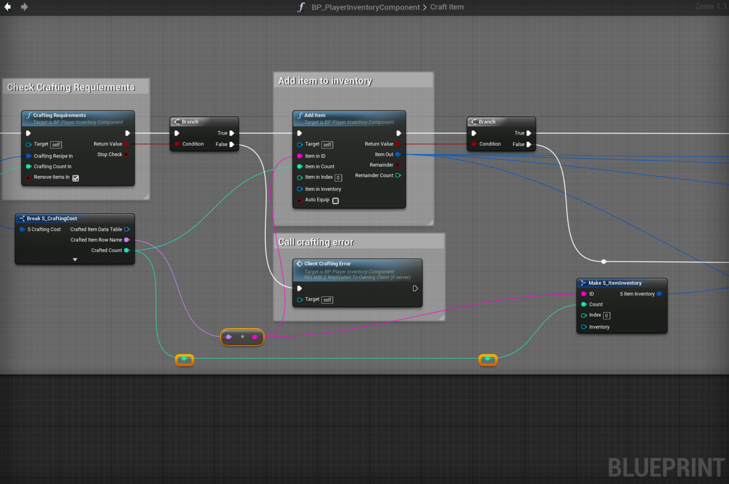Expand the Break S_CraftingCost hidden pins
Viewport: 729px width, 484px height.
[75, 260]
